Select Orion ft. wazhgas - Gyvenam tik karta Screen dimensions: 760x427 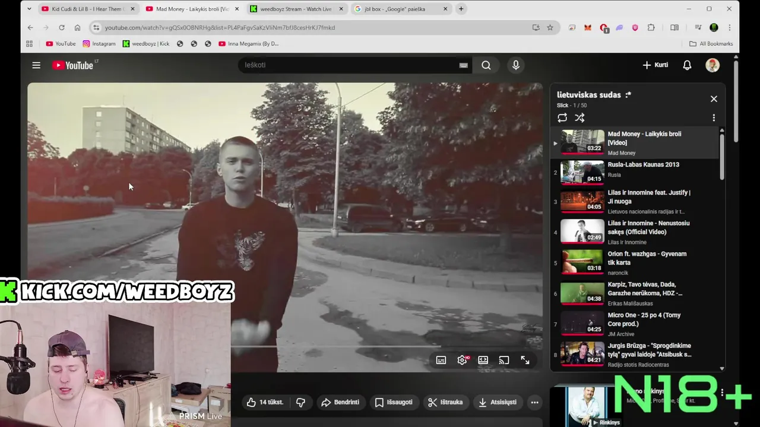[635, 263]
